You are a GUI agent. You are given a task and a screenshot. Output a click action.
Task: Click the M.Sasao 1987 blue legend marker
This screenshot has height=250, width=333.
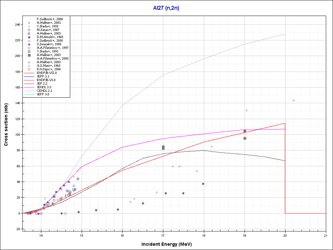click(29, 30)
